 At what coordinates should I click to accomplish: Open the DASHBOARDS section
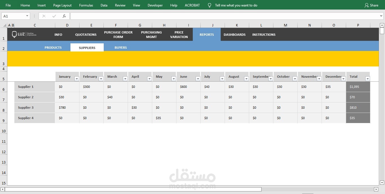coord(234,35)
